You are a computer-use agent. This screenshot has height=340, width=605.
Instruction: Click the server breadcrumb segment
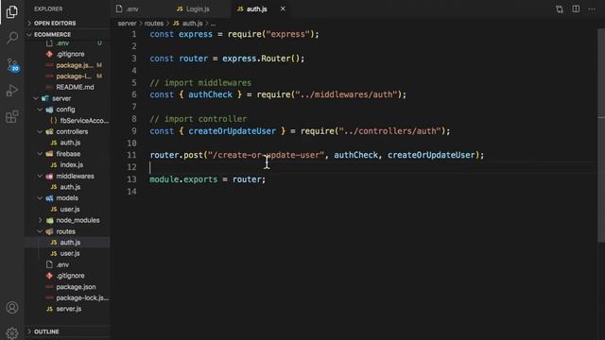(x=127, y=24)
